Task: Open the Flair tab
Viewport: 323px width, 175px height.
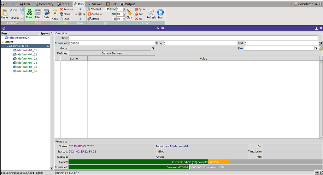Action: [25, 4]
